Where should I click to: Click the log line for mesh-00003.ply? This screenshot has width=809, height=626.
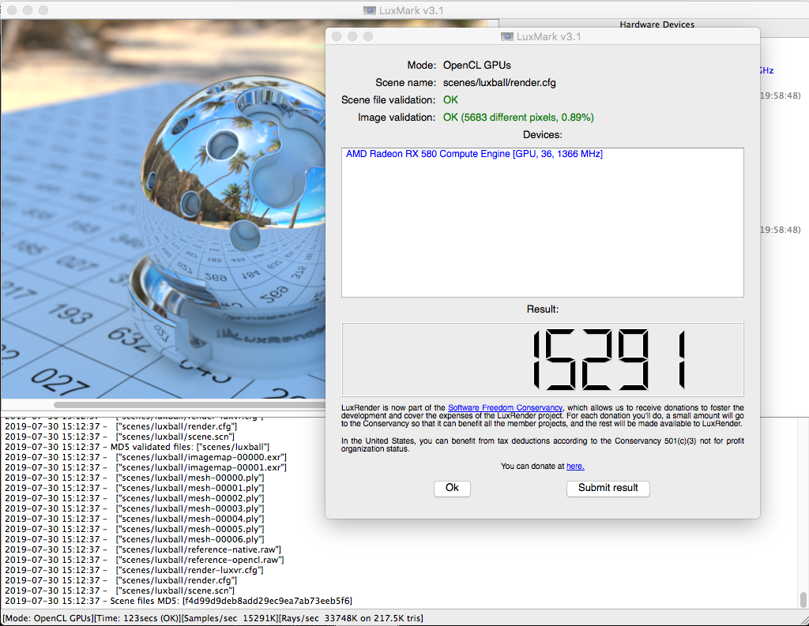click(134, 508)
